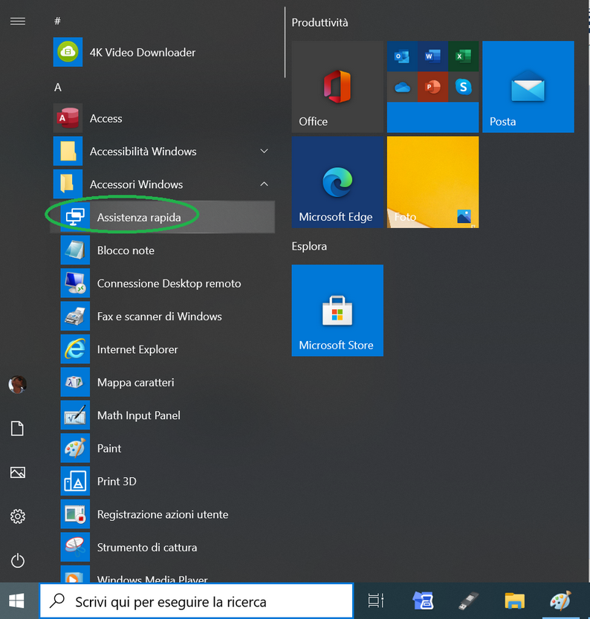The image size is (590, 619).
Task: Click the app list scrollbar
Action: click(x=285, y=42)
